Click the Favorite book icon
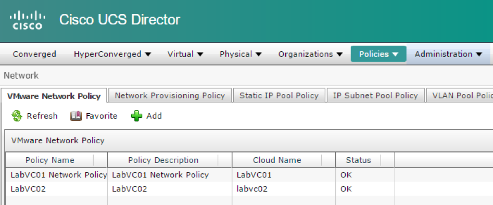This screenshot has width=493, height=205. (76, 116)
